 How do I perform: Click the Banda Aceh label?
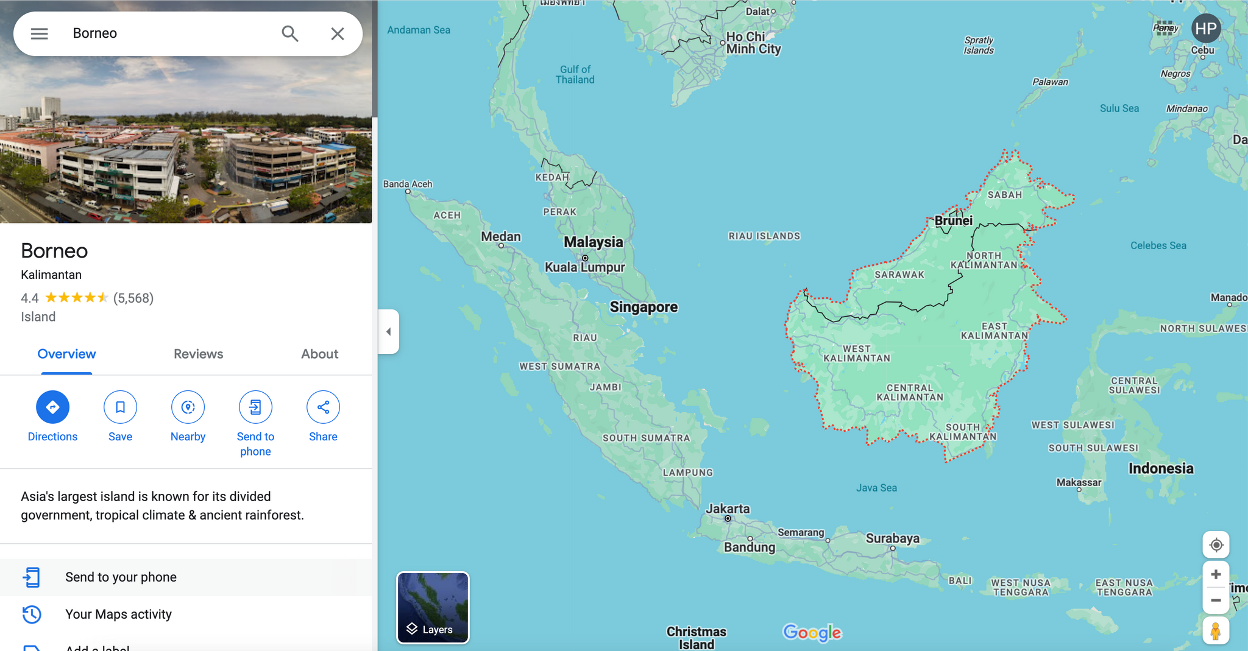click(408, 184)
